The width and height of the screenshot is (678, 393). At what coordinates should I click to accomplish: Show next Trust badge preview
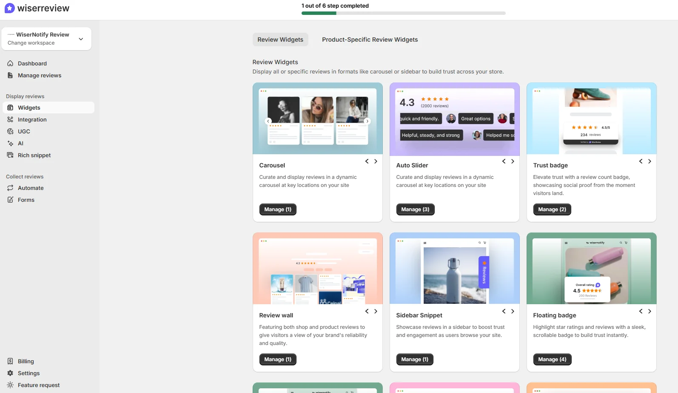click(650, 161)
